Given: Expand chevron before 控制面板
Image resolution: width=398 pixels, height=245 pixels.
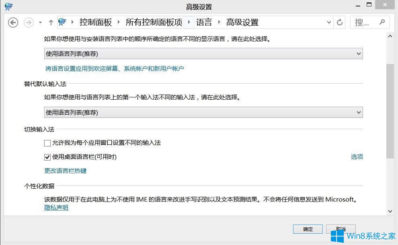Looking at the screenshot, I should click(73, 23).
